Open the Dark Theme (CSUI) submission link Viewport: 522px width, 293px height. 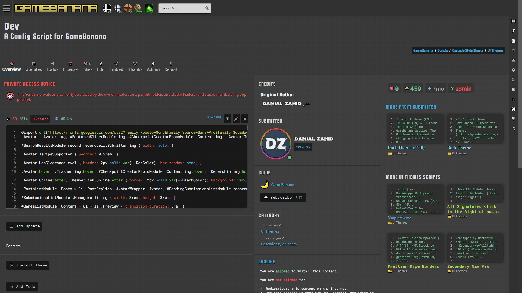click(x=406, y=148)
